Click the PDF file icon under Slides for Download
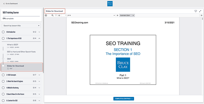Image resolution: width=204 pixels, height=104 pixels. 8,68
